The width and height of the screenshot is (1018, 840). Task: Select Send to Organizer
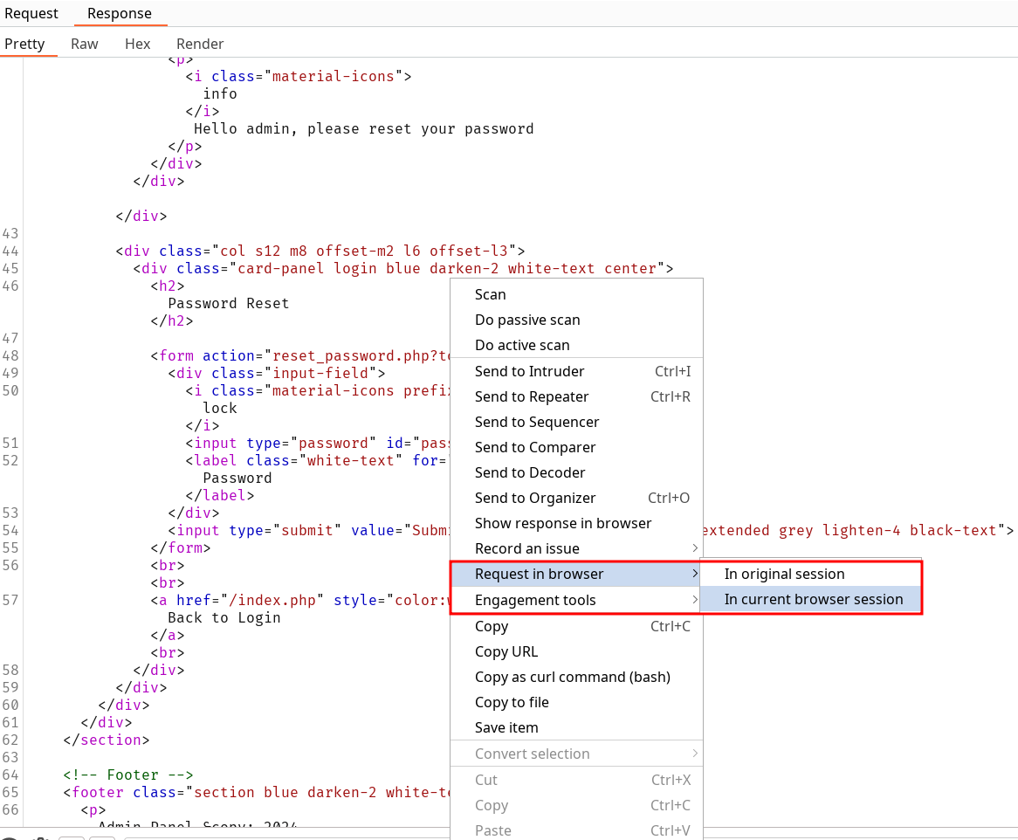(x=535, y=499)
